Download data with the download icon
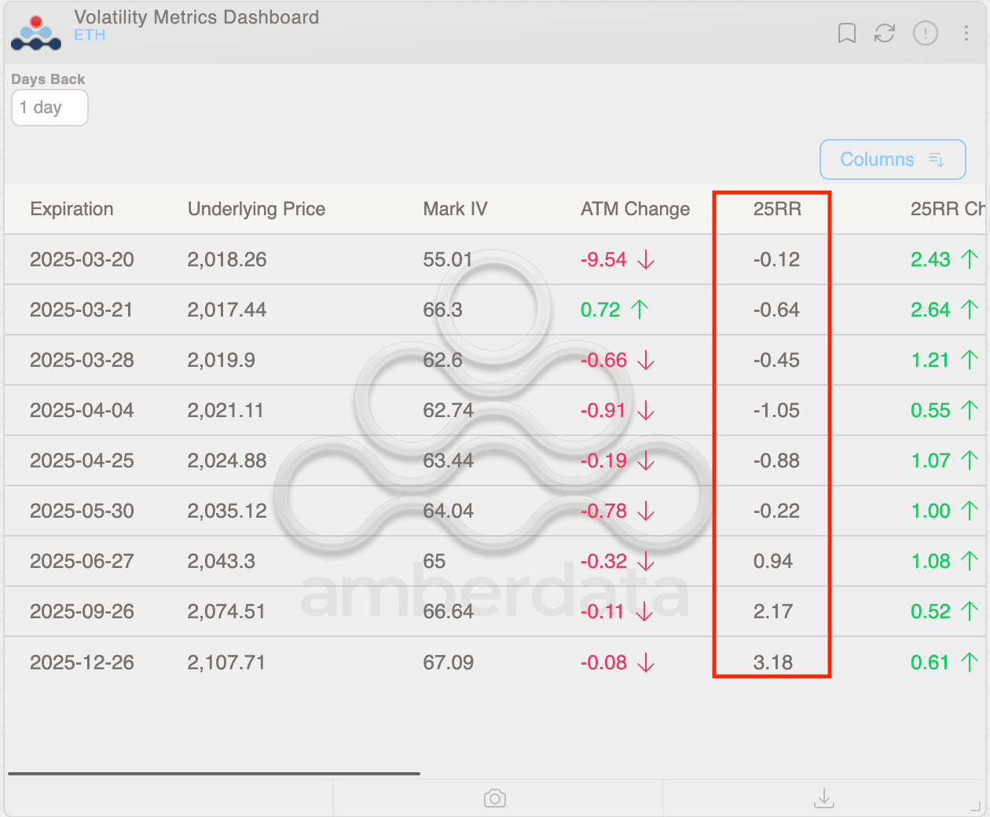990x817 pixels. pos(824,798)
